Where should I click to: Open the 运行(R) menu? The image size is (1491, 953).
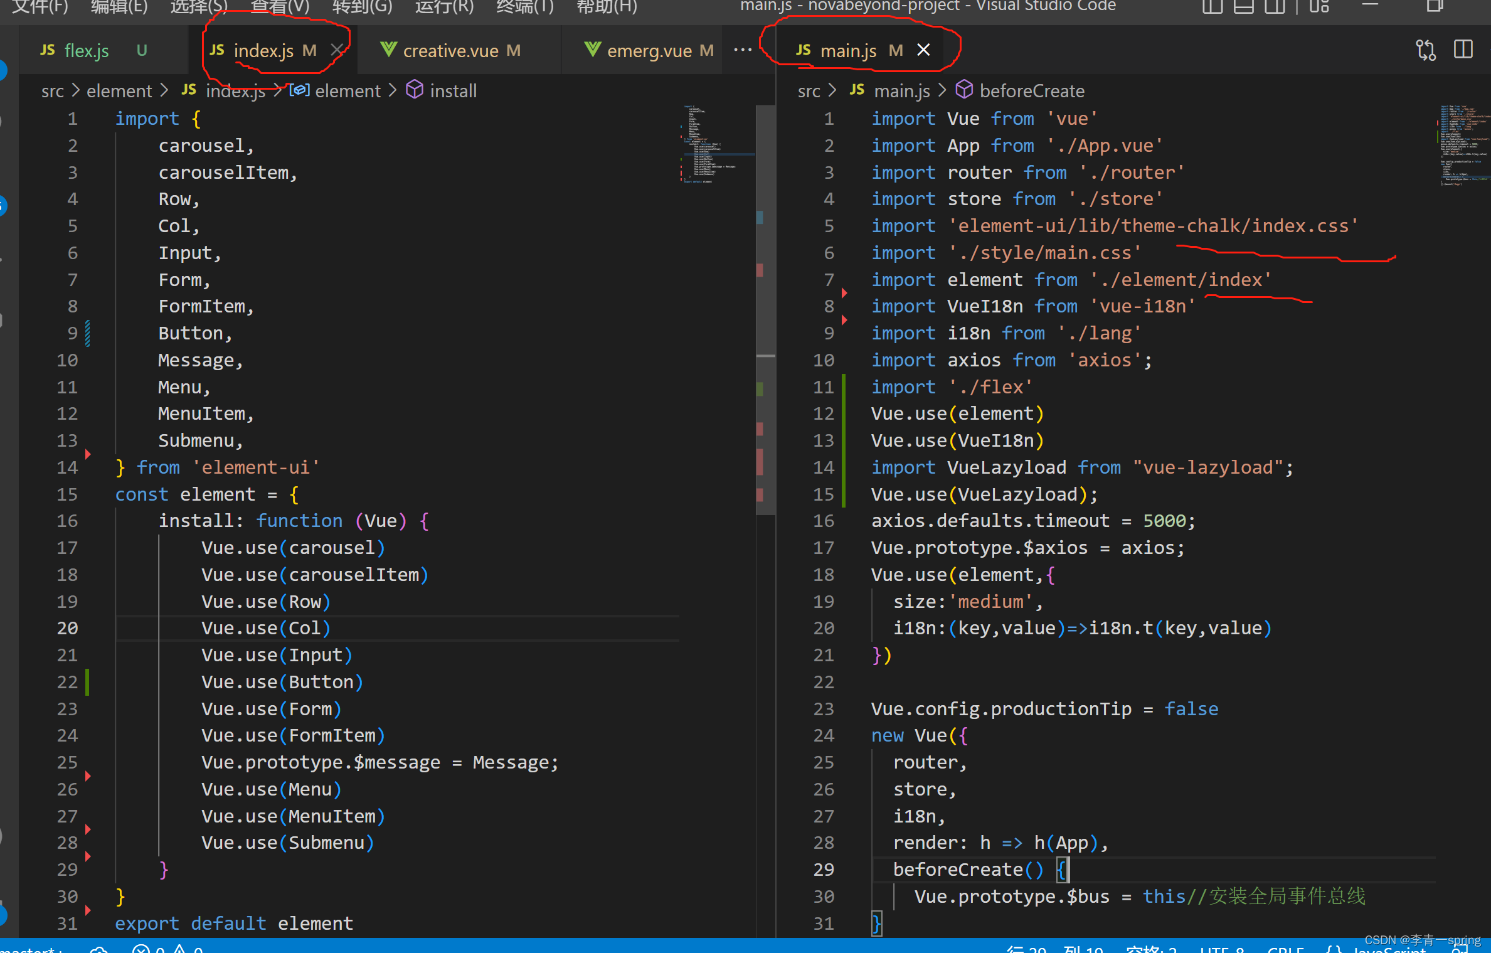pos(444,6)
